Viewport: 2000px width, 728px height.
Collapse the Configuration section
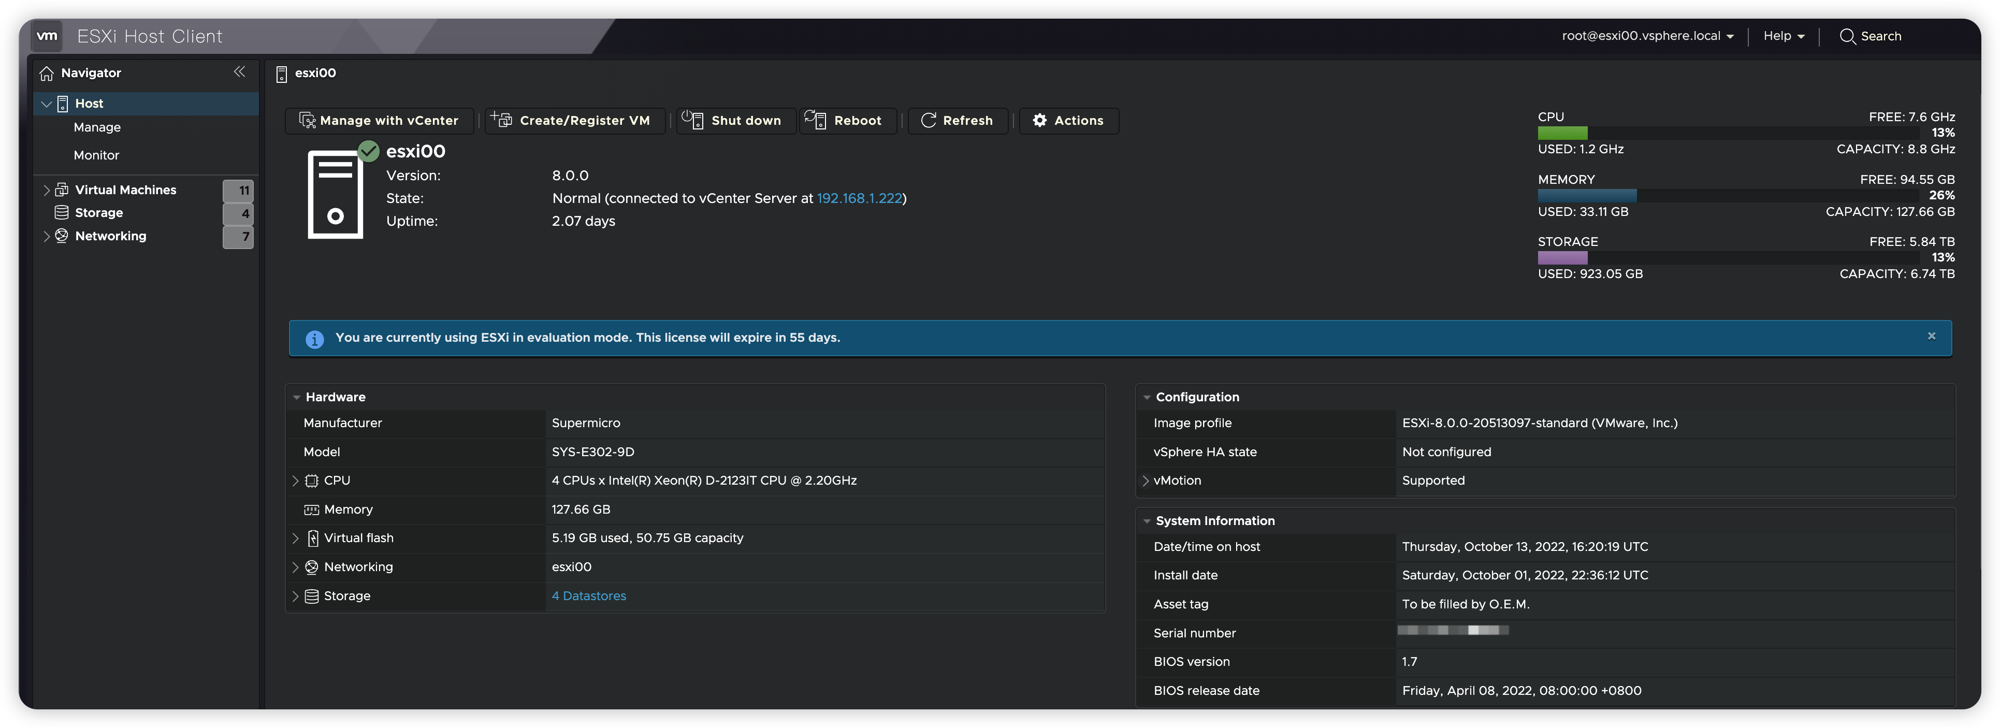1147,397
